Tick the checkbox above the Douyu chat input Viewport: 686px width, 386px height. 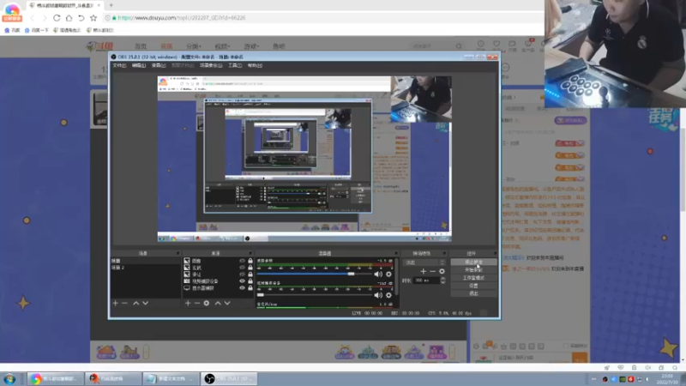click(566, 347)
